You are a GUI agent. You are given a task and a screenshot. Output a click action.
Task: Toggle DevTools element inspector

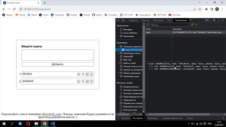(x=118, y=20)
